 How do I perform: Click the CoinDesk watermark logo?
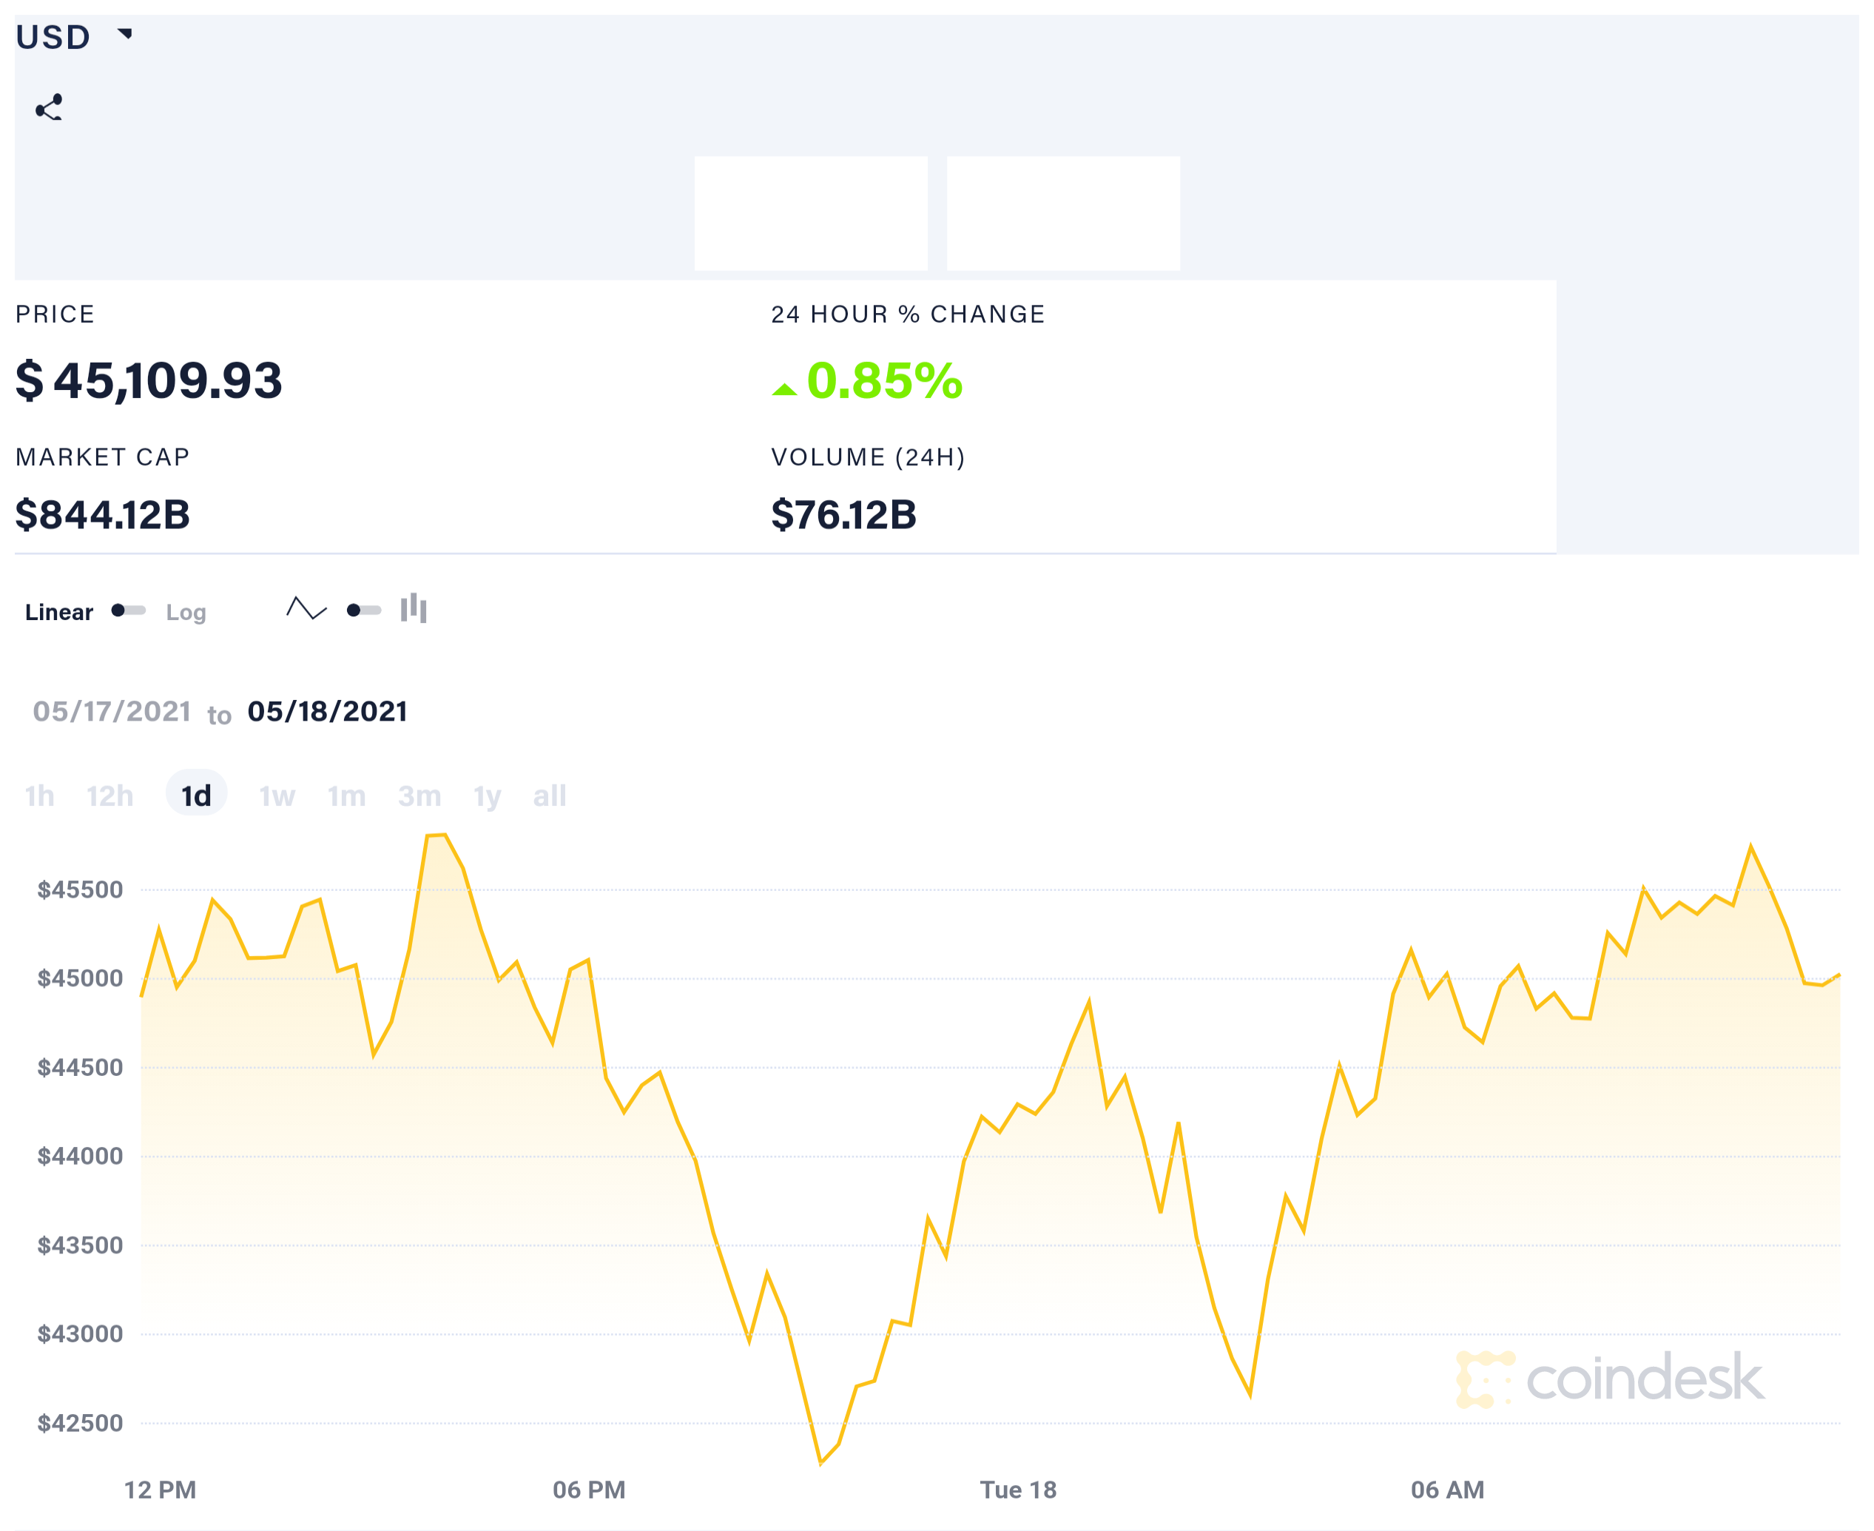pos(1609,1379)
